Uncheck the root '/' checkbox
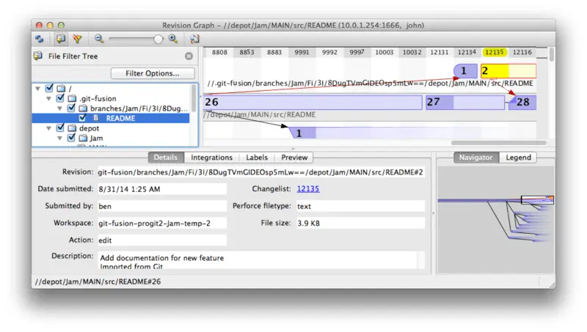 pyautogui.click(x=49, y=88)
